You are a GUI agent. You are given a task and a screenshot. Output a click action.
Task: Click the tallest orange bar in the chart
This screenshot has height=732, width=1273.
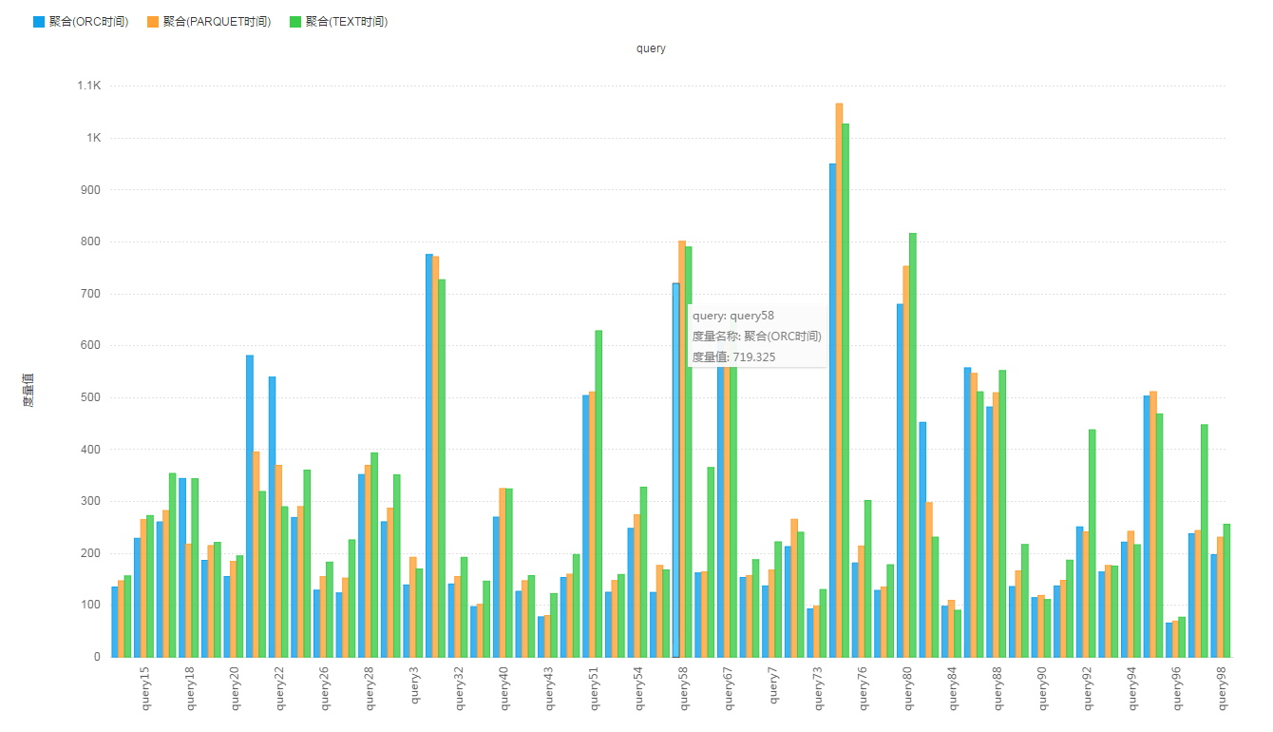pyautogui.click(x=839, y=380)
